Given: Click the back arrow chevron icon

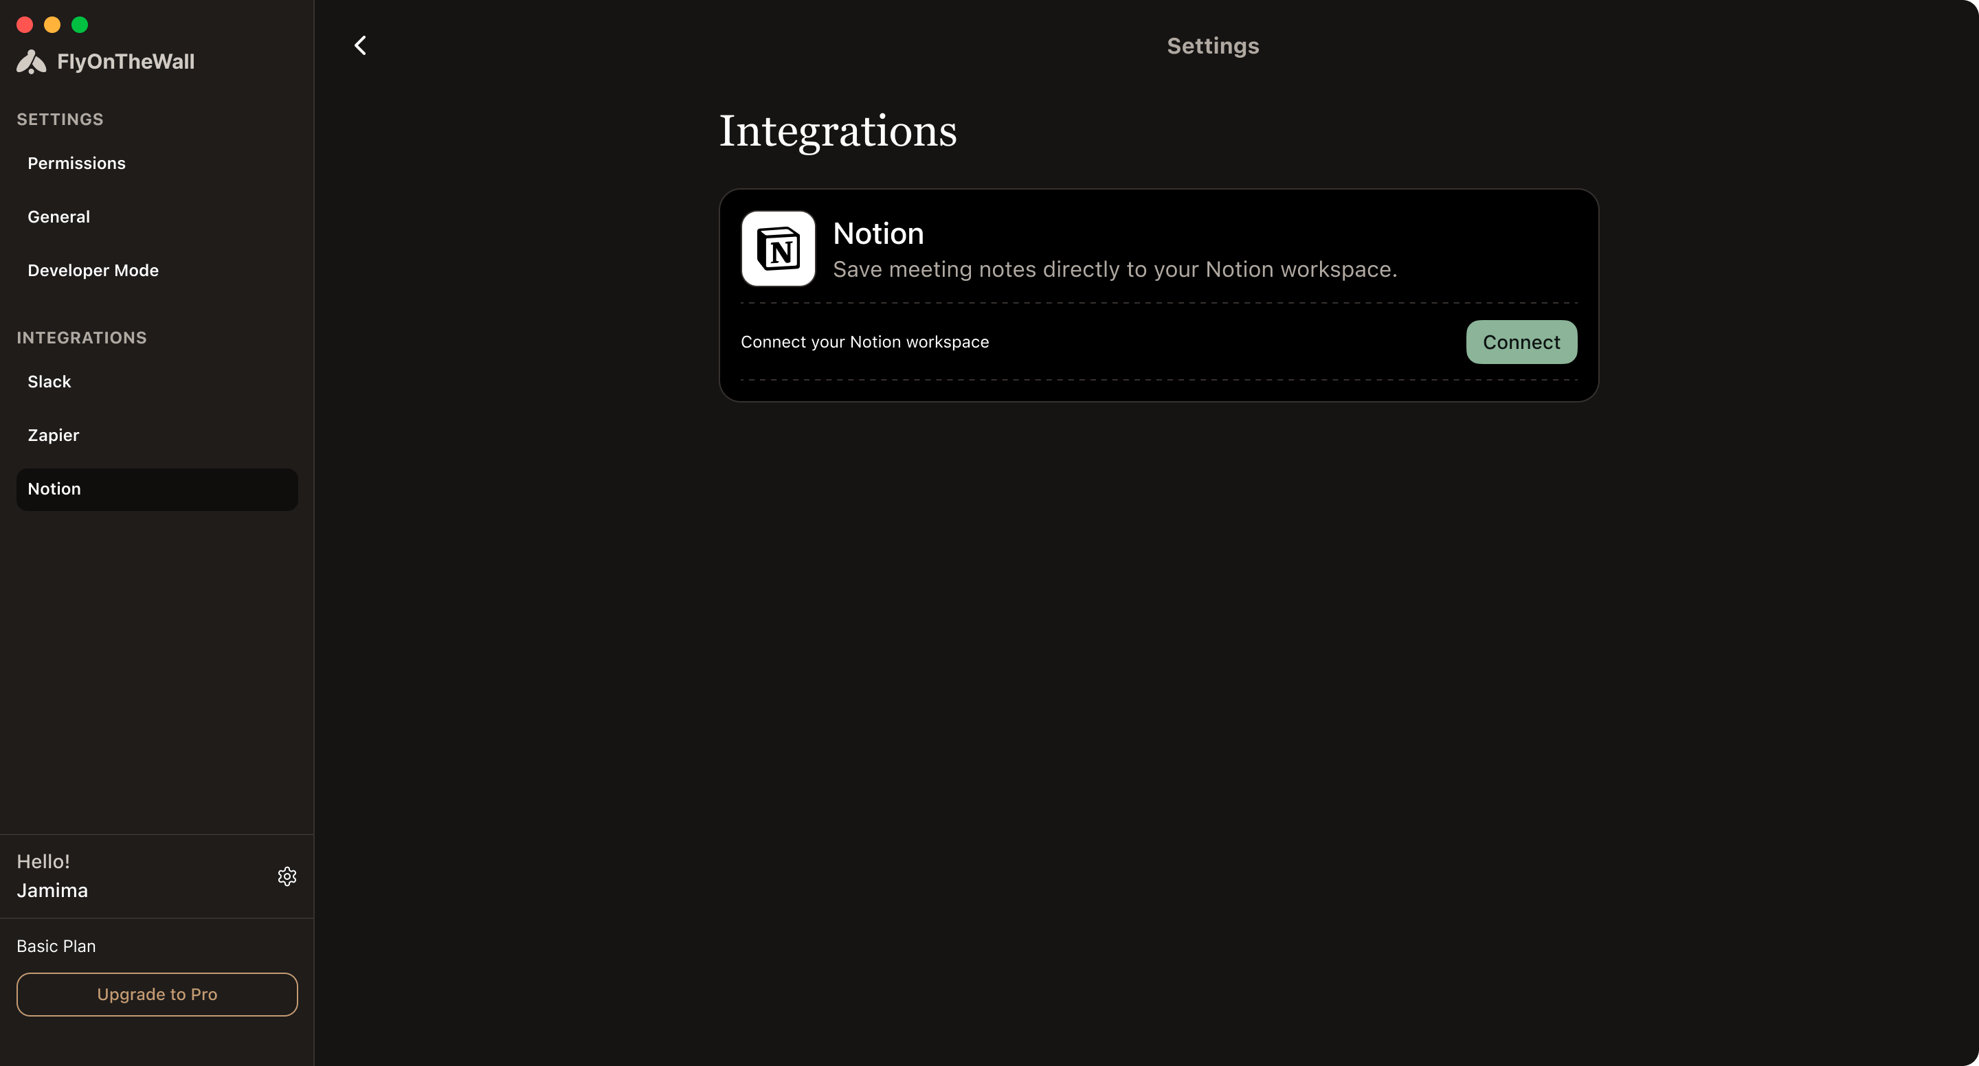Looking at the screenshot, I should 360,45.
